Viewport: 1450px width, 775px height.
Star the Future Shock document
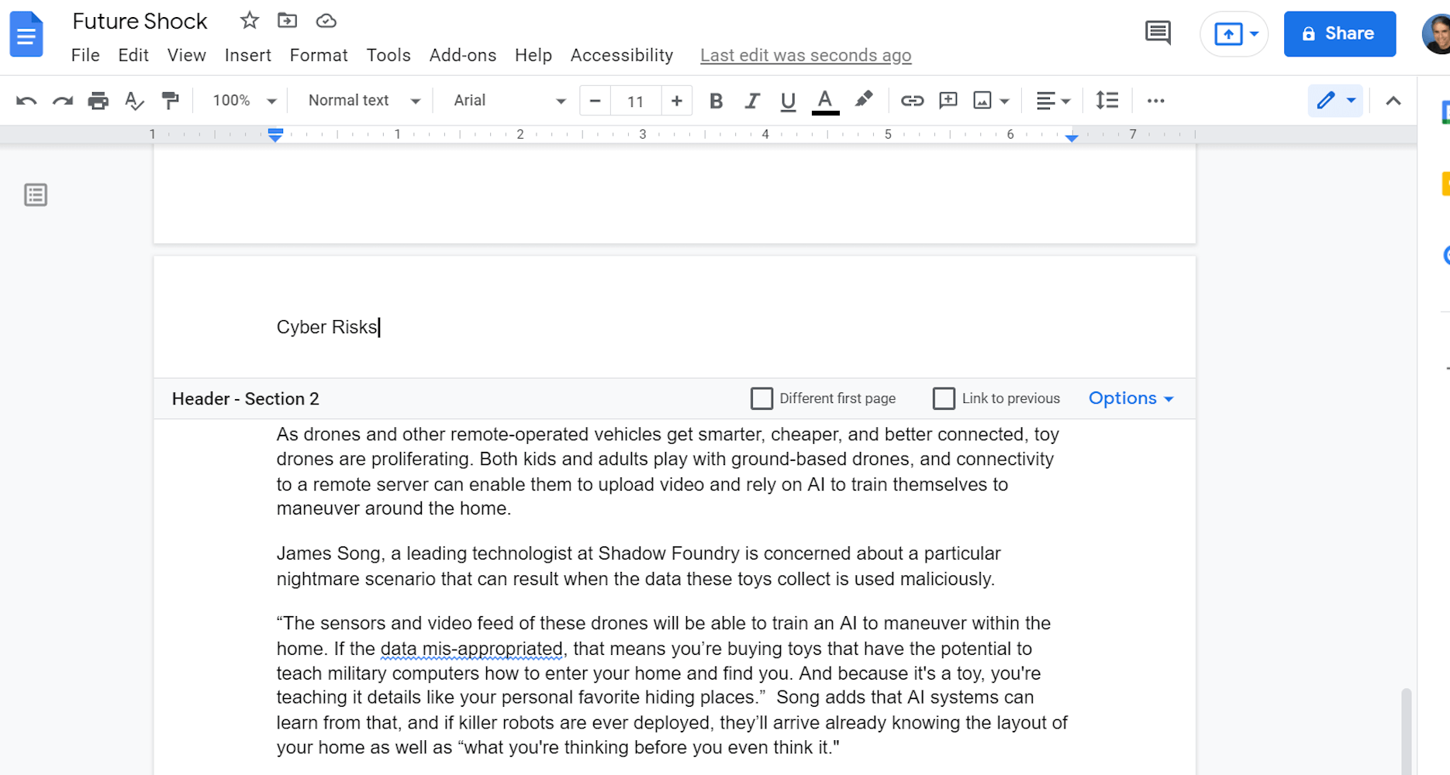(x=249, y=21)
